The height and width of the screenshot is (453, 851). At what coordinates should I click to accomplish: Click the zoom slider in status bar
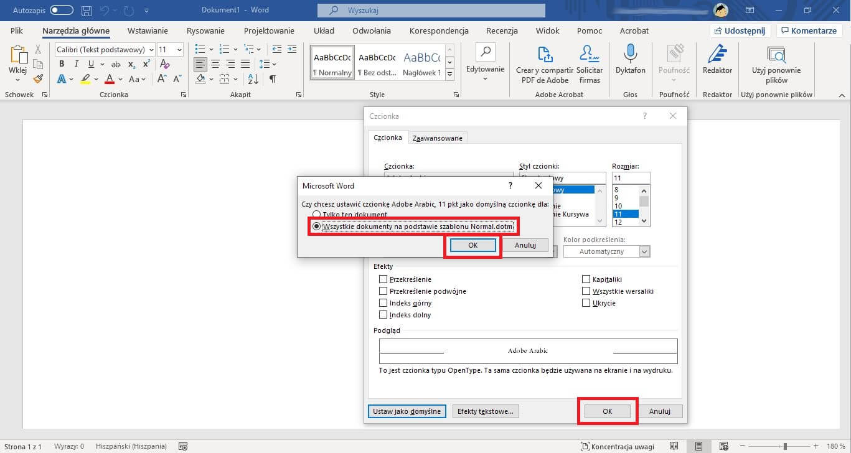click(x=785, y=446)
